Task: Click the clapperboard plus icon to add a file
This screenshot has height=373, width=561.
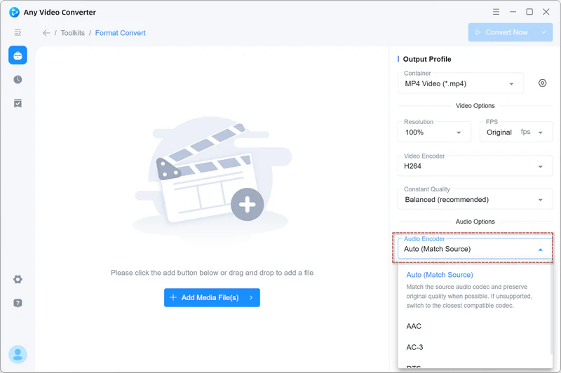Action: point(248,205)
